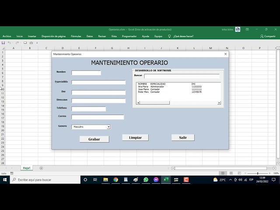Open Messenger from taskbar

pos(156,180)
